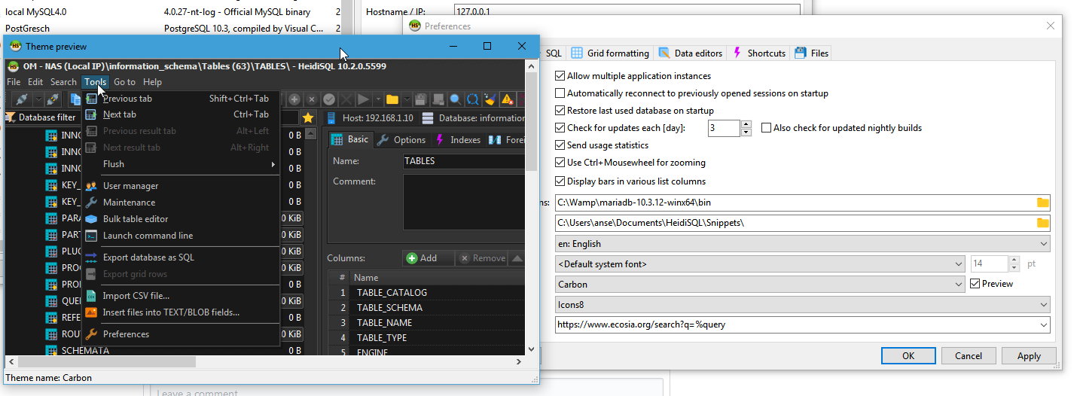Screen dimensions: 1083x396
Task: Open the File menu in theme preview
Action: pyautogui.click(x=14, y=82)
